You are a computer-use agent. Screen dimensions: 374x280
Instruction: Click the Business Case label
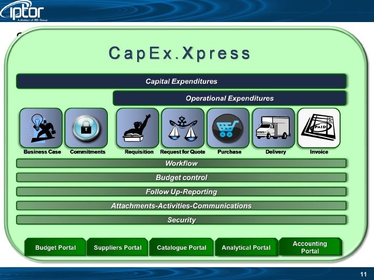42,152
